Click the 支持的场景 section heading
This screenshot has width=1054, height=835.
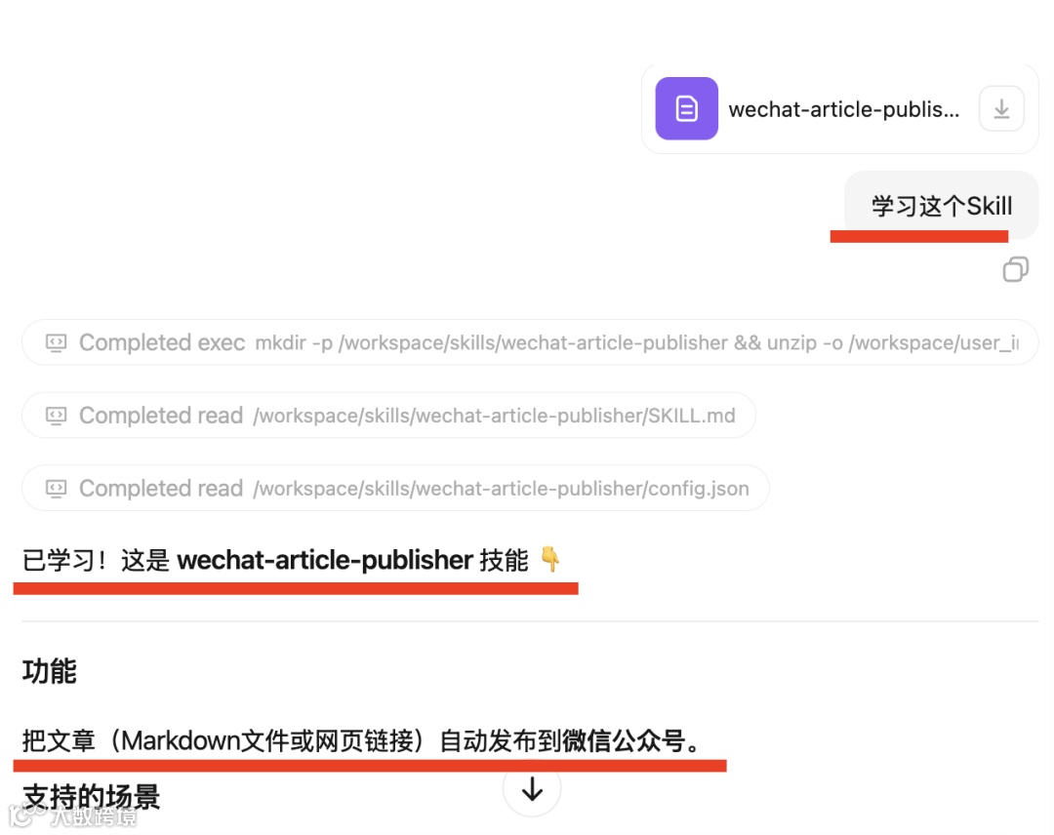[x=91, y=797]
